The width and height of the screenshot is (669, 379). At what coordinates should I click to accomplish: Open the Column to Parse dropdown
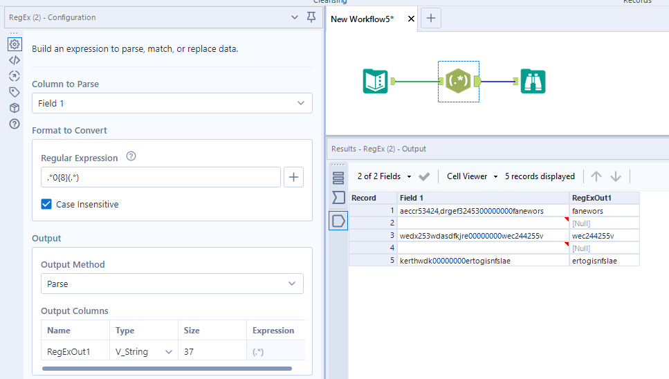coord(172,103)
